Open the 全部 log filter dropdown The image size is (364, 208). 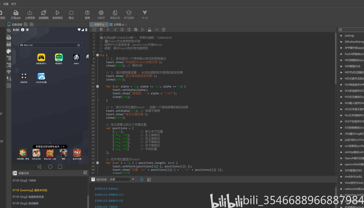click(x=122, y=179)
